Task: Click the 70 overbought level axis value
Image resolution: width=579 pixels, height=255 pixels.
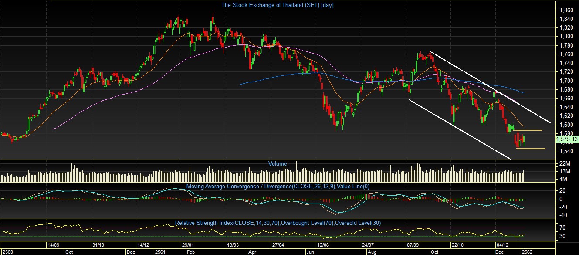Action: tap(562, 228)
